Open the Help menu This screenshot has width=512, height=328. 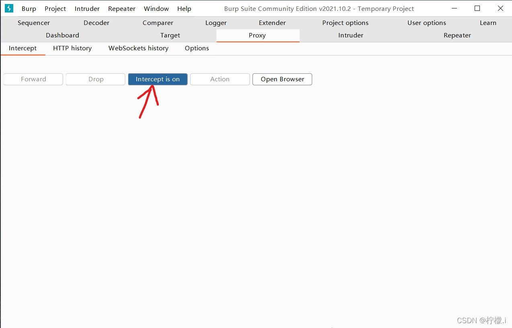(184, 8)
